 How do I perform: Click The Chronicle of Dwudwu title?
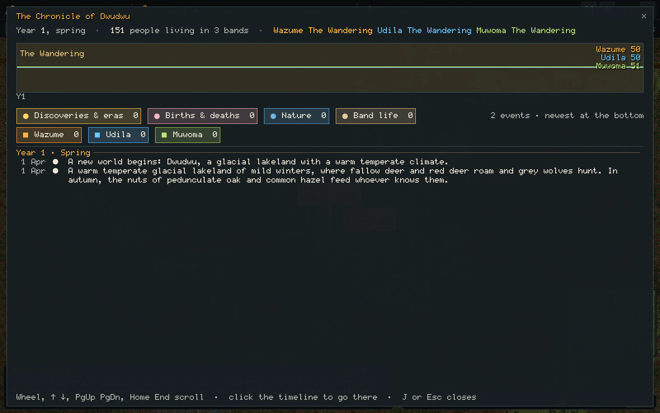tap(73, 17)
